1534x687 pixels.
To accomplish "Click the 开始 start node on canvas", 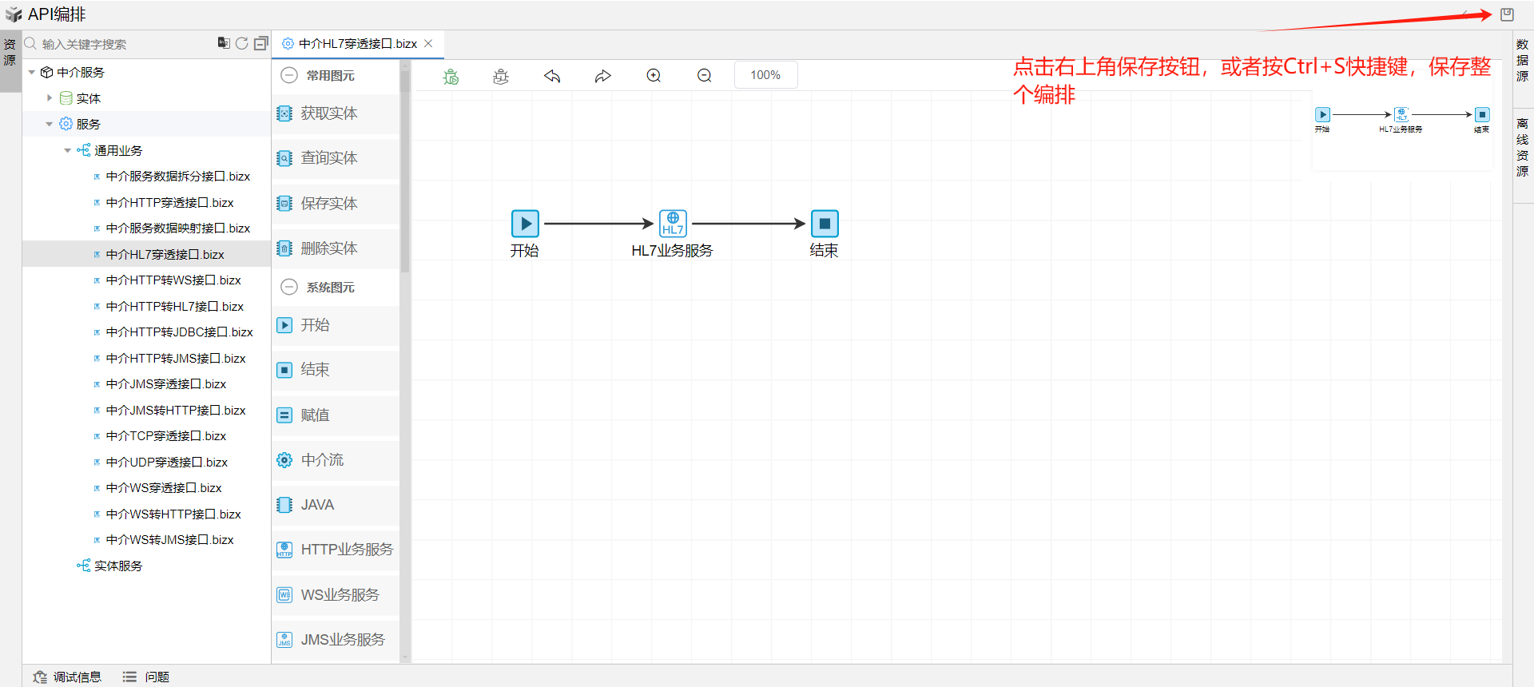I will pyautogui.click(x=525, y=224).
